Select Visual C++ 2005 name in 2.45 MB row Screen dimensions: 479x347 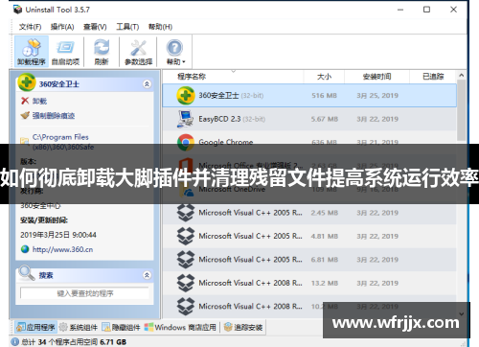coord(250,213)
